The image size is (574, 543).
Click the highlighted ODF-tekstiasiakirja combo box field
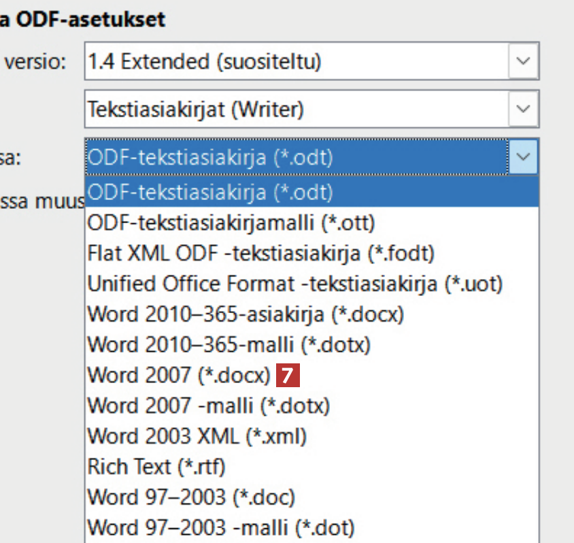point(296,157)
